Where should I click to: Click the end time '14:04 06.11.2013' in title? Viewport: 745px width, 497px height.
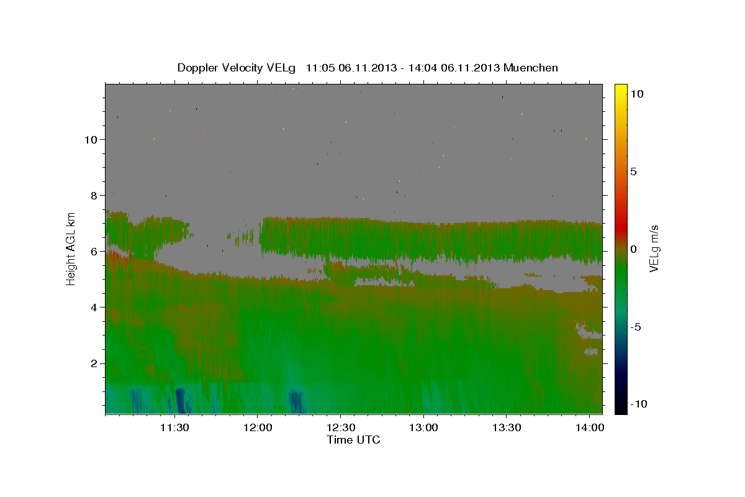[454, 68]
